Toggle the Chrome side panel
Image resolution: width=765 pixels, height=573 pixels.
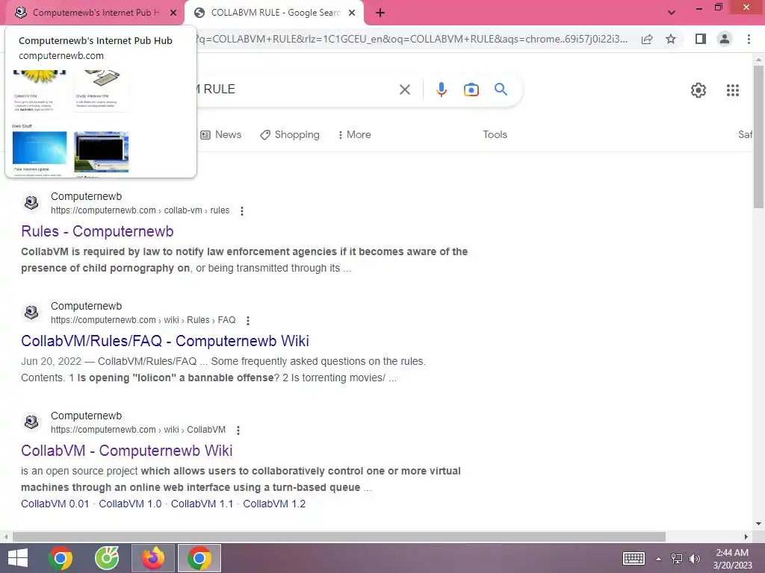[701, 39]
